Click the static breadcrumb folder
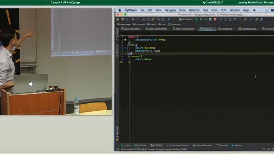Image resolution: width=274 pixels, height=154 pixels. coord(152,24)
